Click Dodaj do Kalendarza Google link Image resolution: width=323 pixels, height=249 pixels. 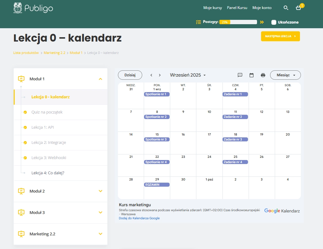point(139,218)
